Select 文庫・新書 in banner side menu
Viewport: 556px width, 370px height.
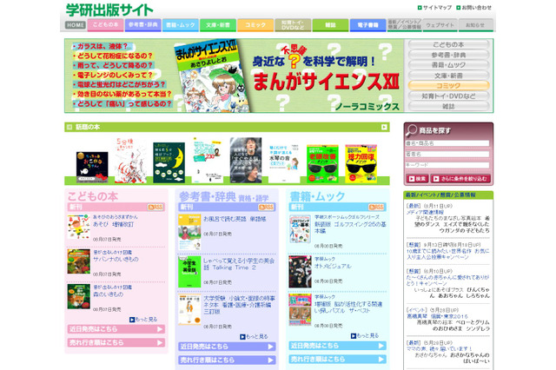pos(448,76)
